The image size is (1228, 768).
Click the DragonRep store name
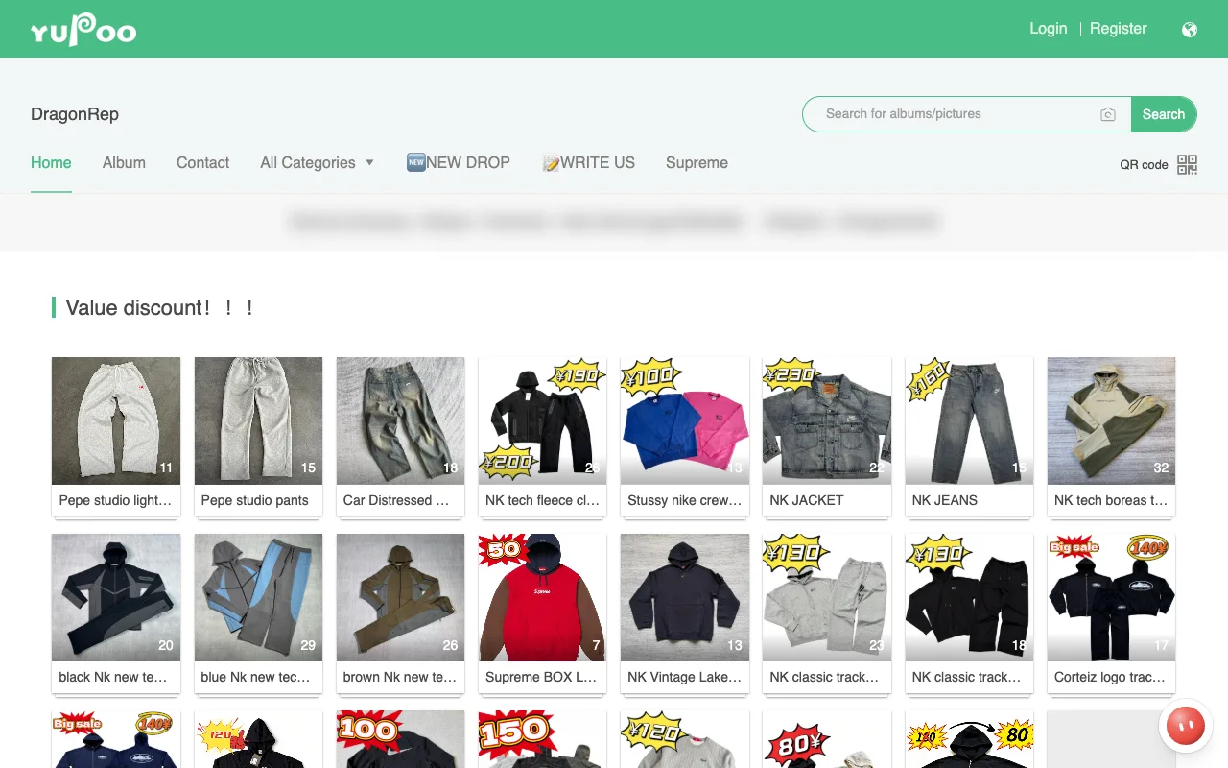point(75,114)
